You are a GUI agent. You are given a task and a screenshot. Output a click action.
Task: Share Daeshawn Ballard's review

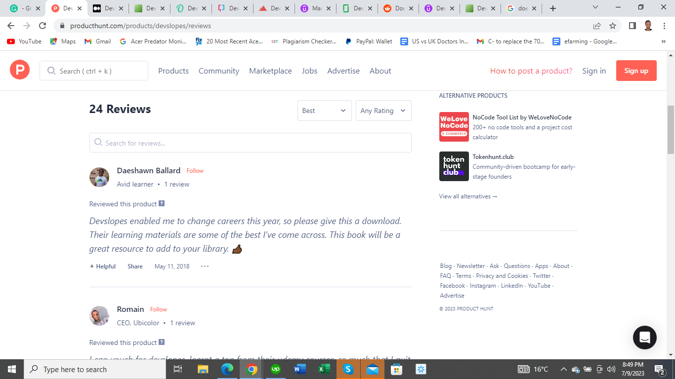click(135, 266)
